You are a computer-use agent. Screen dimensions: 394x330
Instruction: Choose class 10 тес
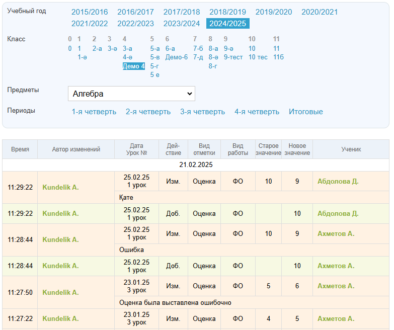(x=258, y=57)
